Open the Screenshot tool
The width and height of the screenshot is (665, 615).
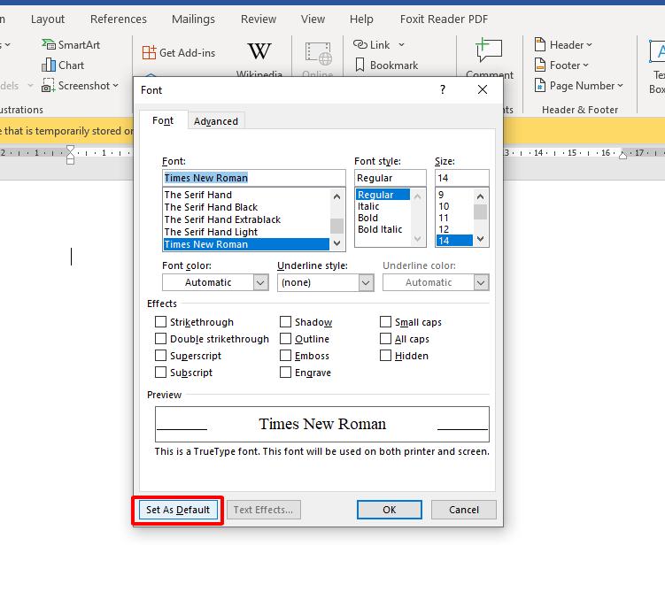pyautogui.click(x=49, y=86)
